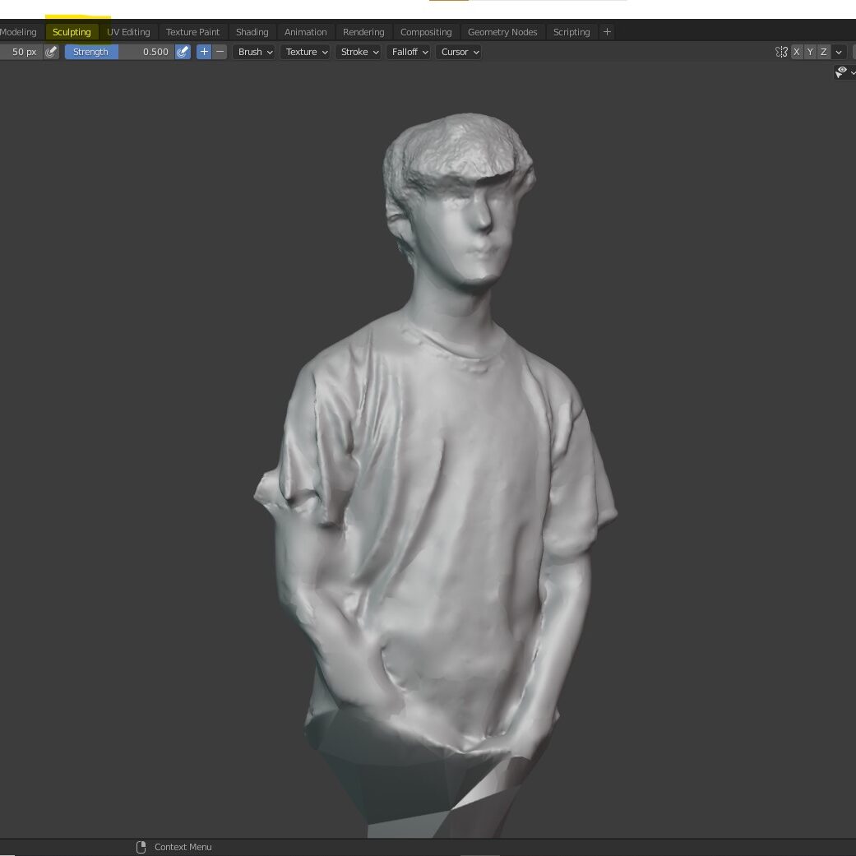Screen dimensions: 856x856
Task: Toggle radius pressure sensitivity icon
Action: pyautogui.click(x=51, y=52)
